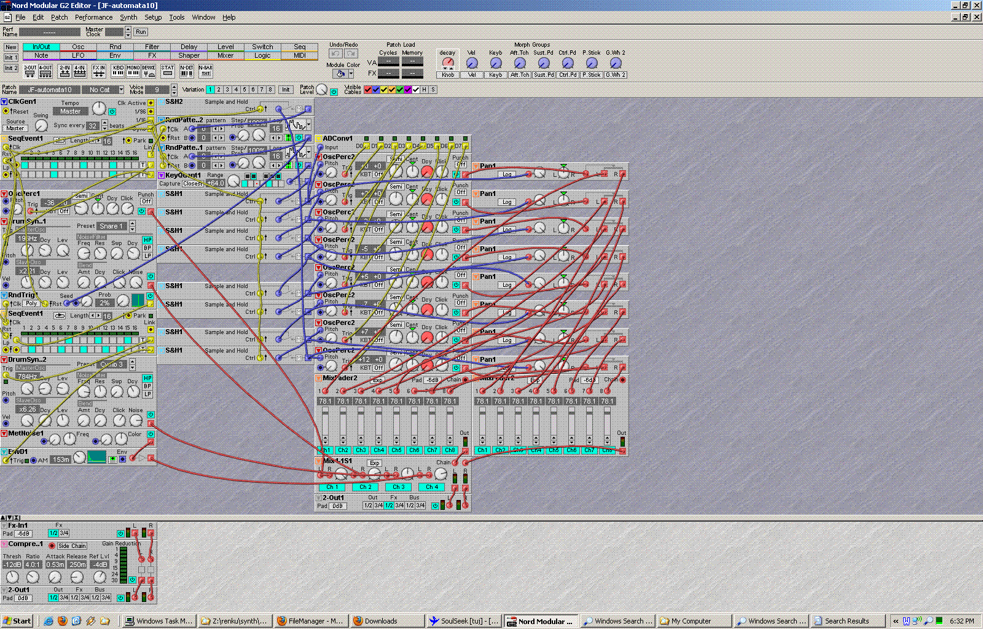The width and height of the screenshot is (983, 629).
Task: Click the Compre..1 module menu triangle
Action: click(x=4, y=544)
